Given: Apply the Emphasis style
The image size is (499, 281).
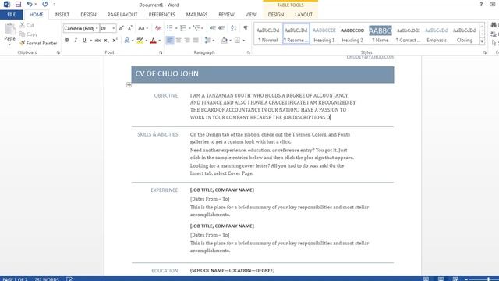Looking at the screenshot, I should (437, 34).
